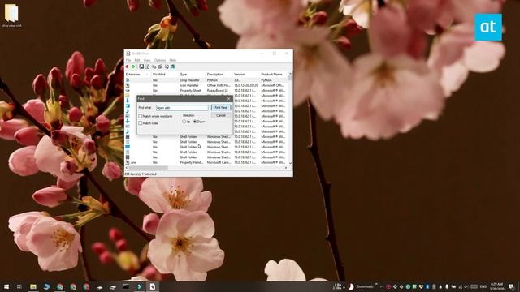520x292 pixels.
Task: Open Task View from the taskbar
Action: coord(19,286)
